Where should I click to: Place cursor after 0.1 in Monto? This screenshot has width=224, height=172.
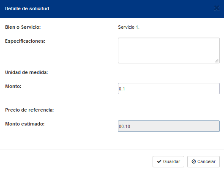click(x=125, y=89)
